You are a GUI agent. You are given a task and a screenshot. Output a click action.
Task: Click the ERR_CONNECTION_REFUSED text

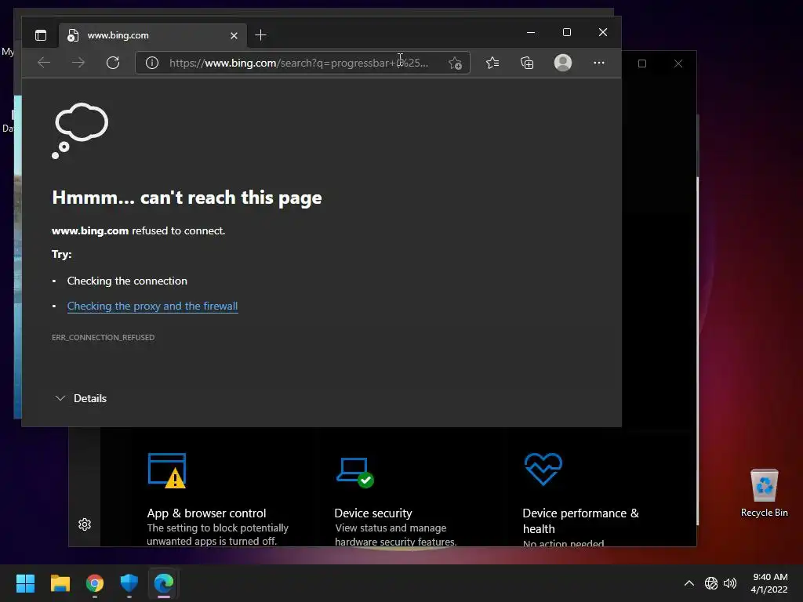coord(103,337)
